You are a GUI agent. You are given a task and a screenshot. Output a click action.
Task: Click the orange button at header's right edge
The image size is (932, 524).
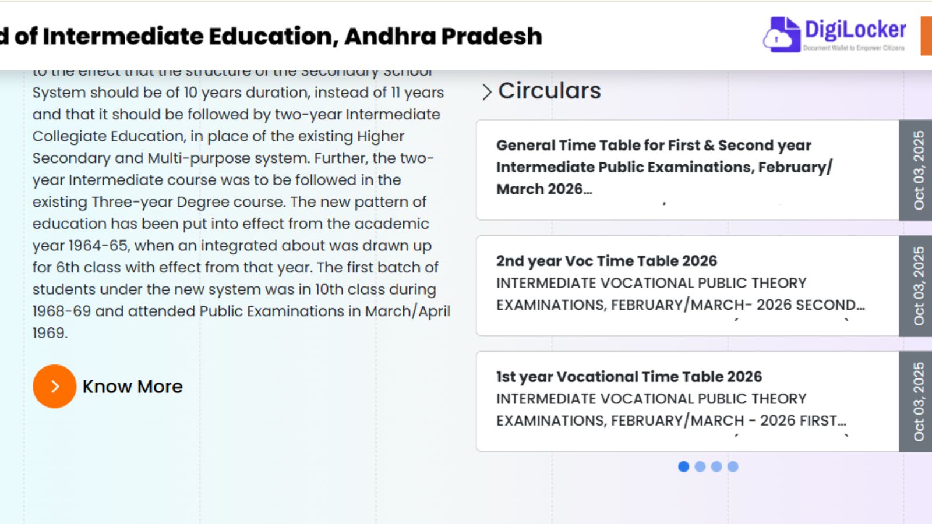[x=926, y=36]
